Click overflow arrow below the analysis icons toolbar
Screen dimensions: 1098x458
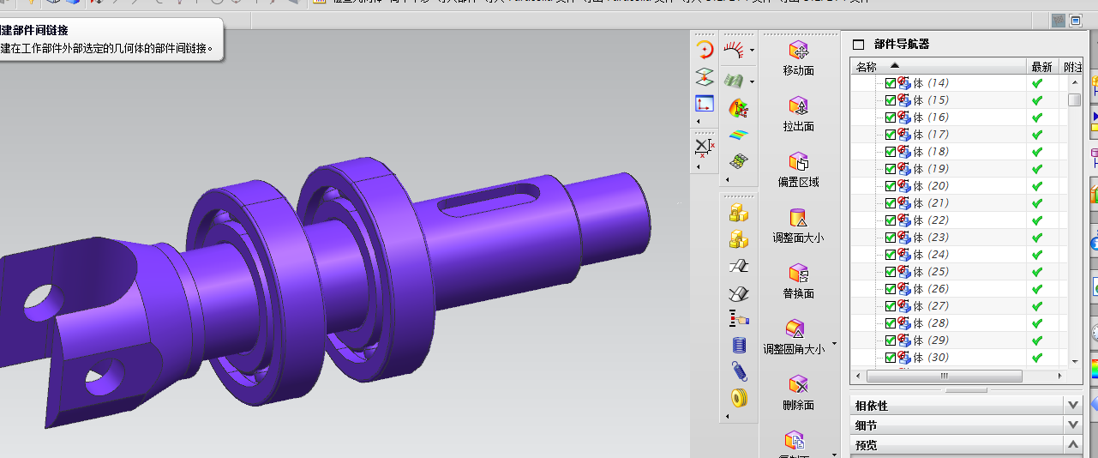click(x=728, y=179)
